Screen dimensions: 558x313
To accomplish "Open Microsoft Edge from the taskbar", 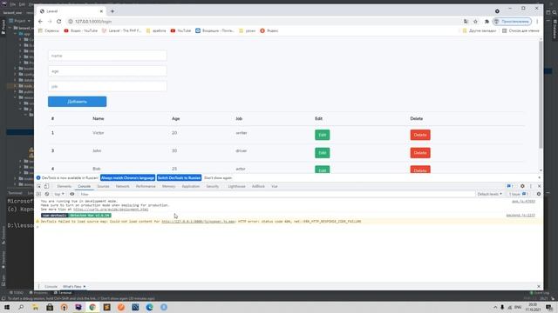I will point(149,307).
